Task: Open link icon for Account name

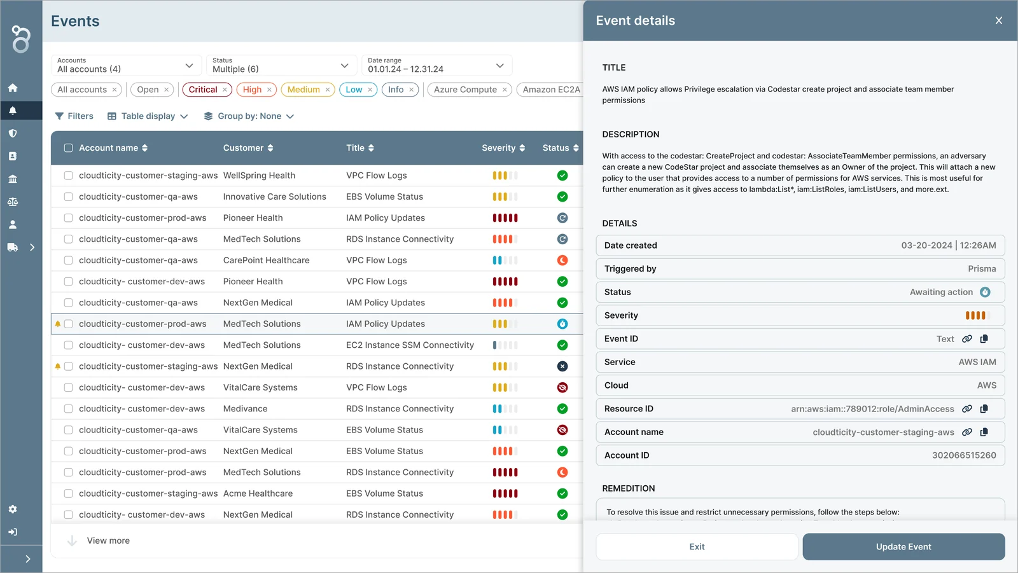Action: [967, 432]
